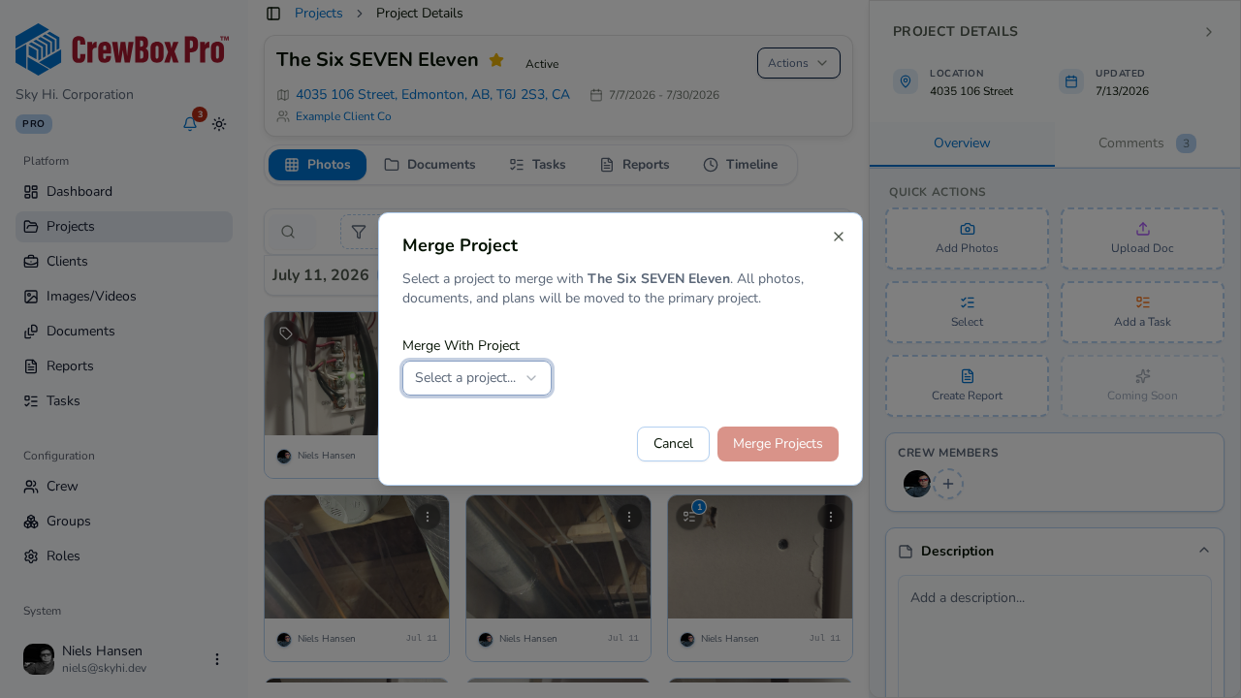Click the Updated calendar icon
The width and height of the screenshot is (1241, 698).
coord(1071,81)
